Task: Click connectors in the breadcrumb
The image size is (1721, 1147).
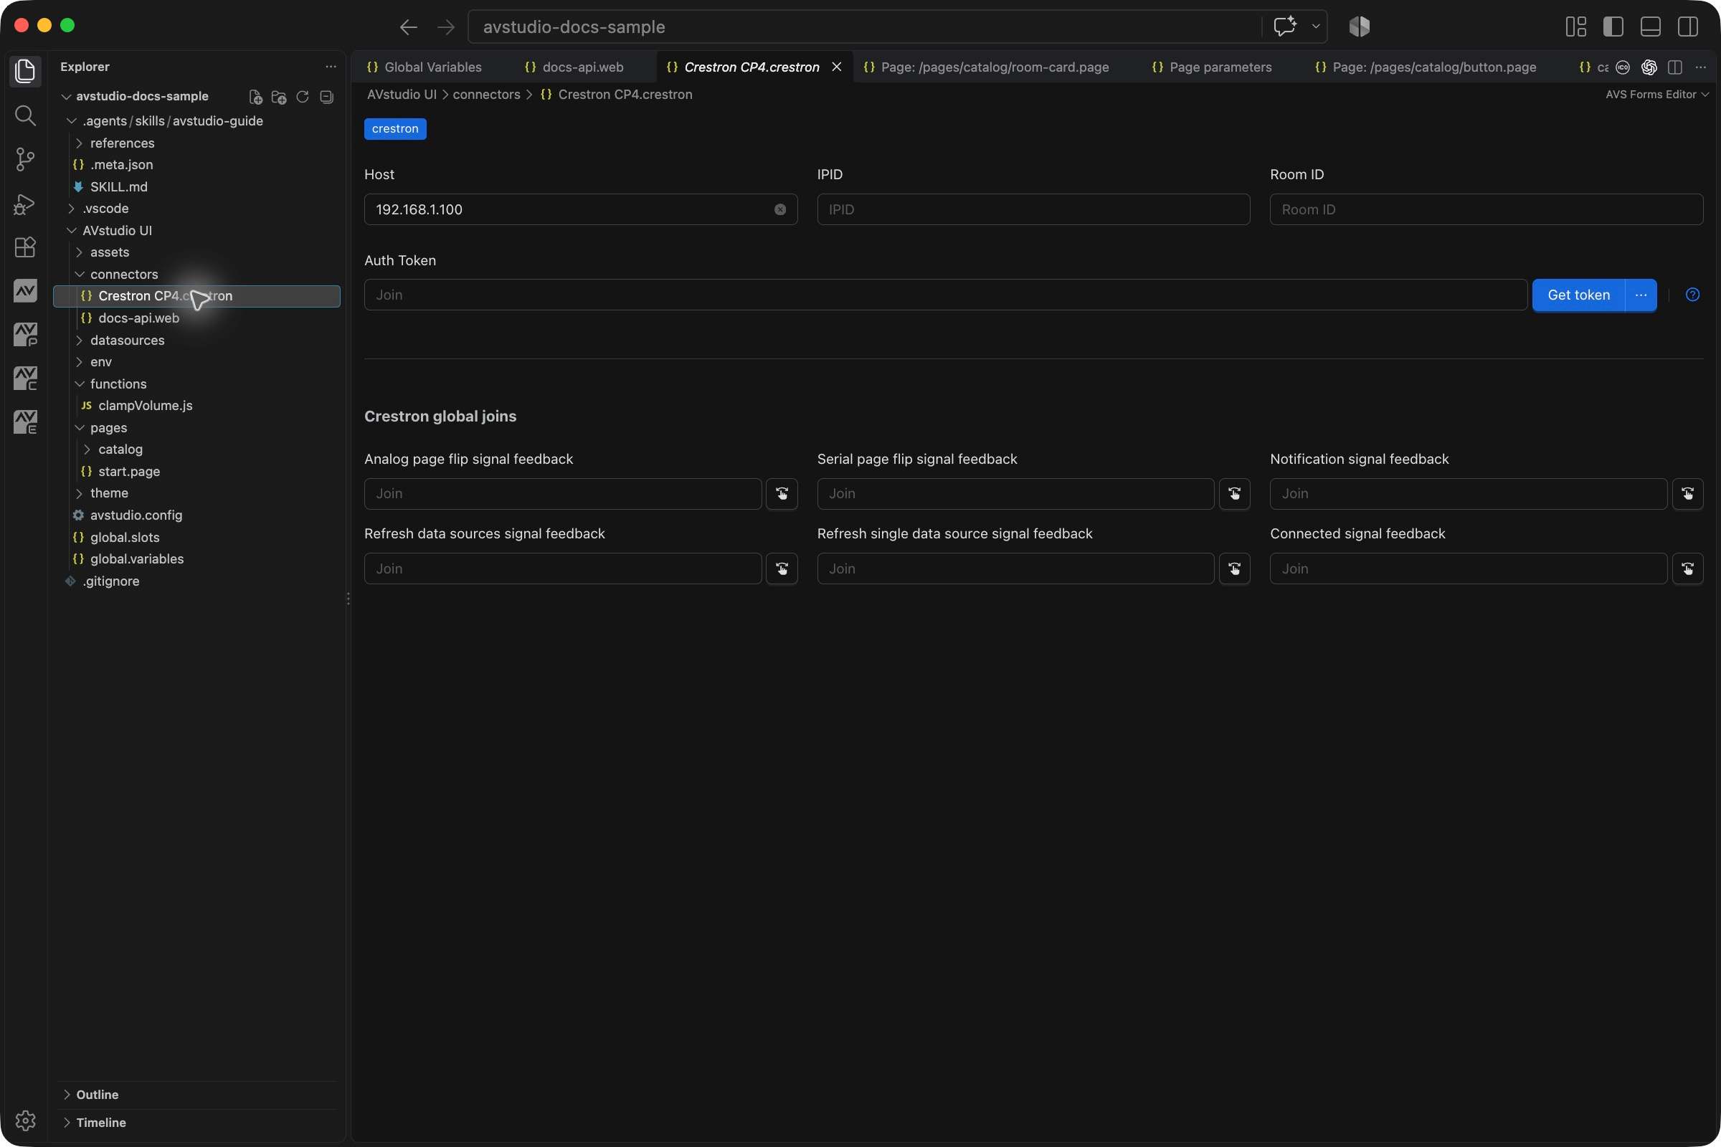Action: (486, 95)
